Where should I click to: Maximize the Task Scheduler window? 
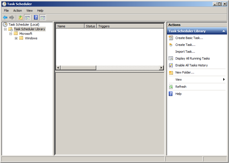coord(220,4)
